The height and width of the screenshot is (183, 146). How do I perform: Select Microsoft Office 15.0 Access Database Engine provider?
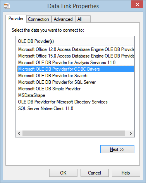[x=76, y=56]
